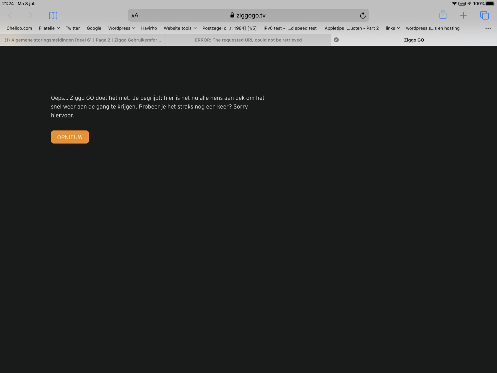The image size is (497, 373).
Task: Close the Ziggo GO tab
Action: [336, 40]
